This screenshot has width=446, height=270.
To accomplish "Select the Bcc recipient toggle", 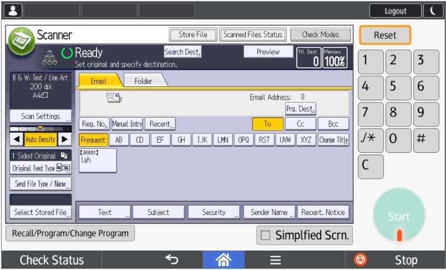I will (x=333, y=124).
